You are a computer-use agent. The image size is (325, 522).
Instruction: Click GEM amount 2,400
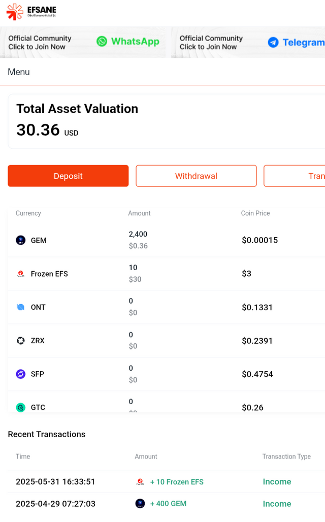138,234
